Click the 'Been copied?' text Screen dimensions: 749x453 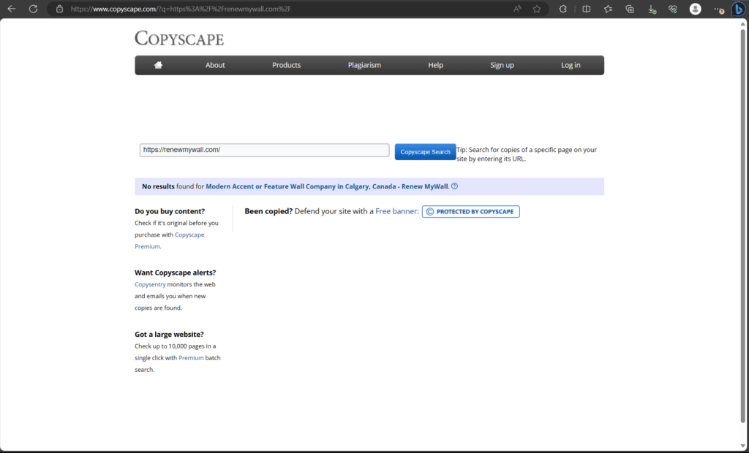(x=268, y=211)
